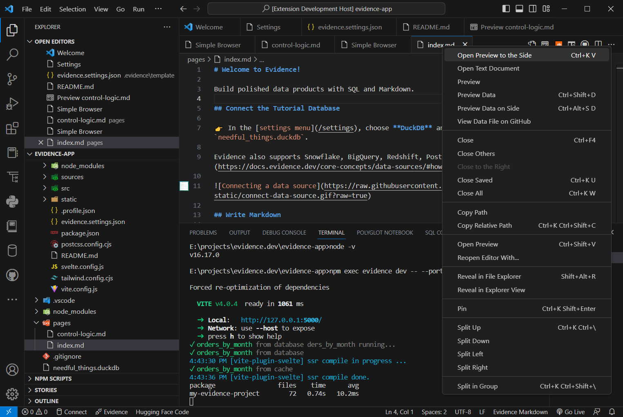
Task: Click the Evidence Markdown language mode button
Action: pyautogui.click(x=520, y=412)
